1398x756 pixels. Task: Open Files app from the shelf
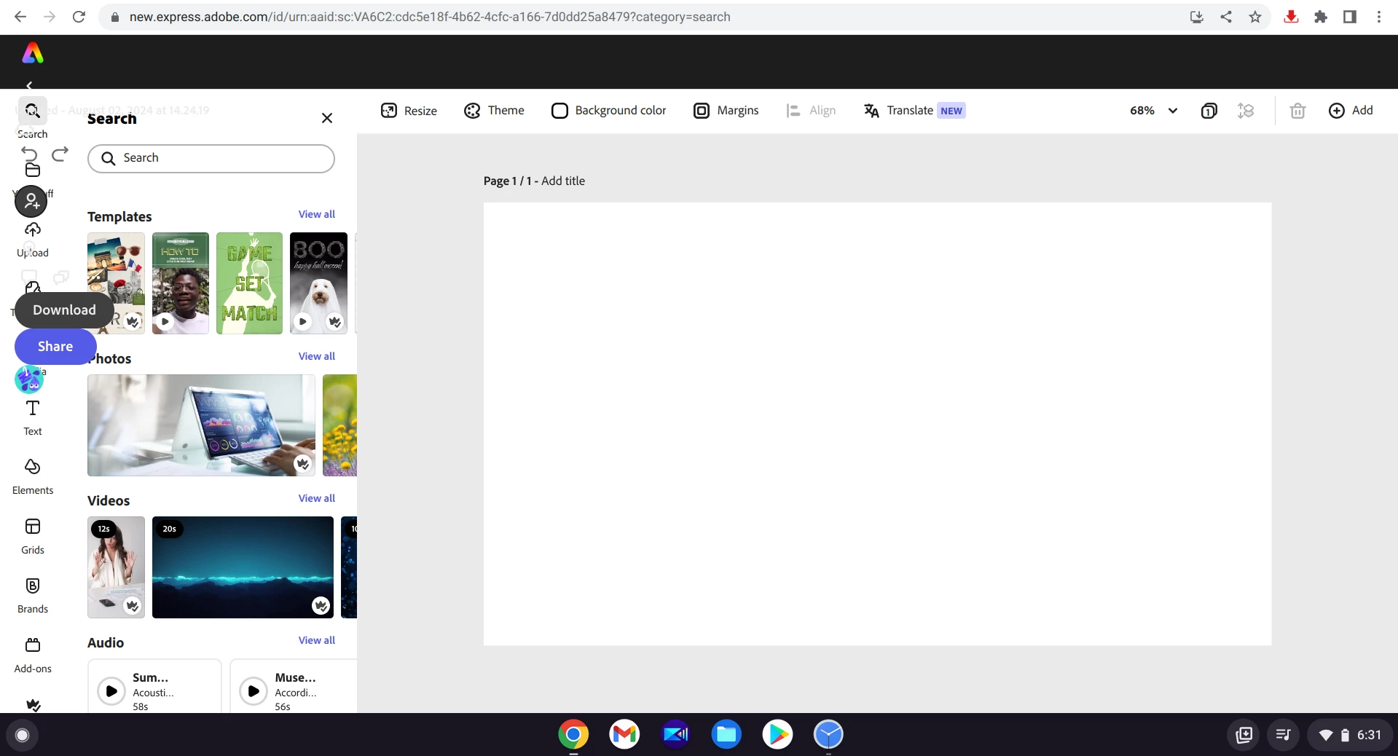coord(726,734)
